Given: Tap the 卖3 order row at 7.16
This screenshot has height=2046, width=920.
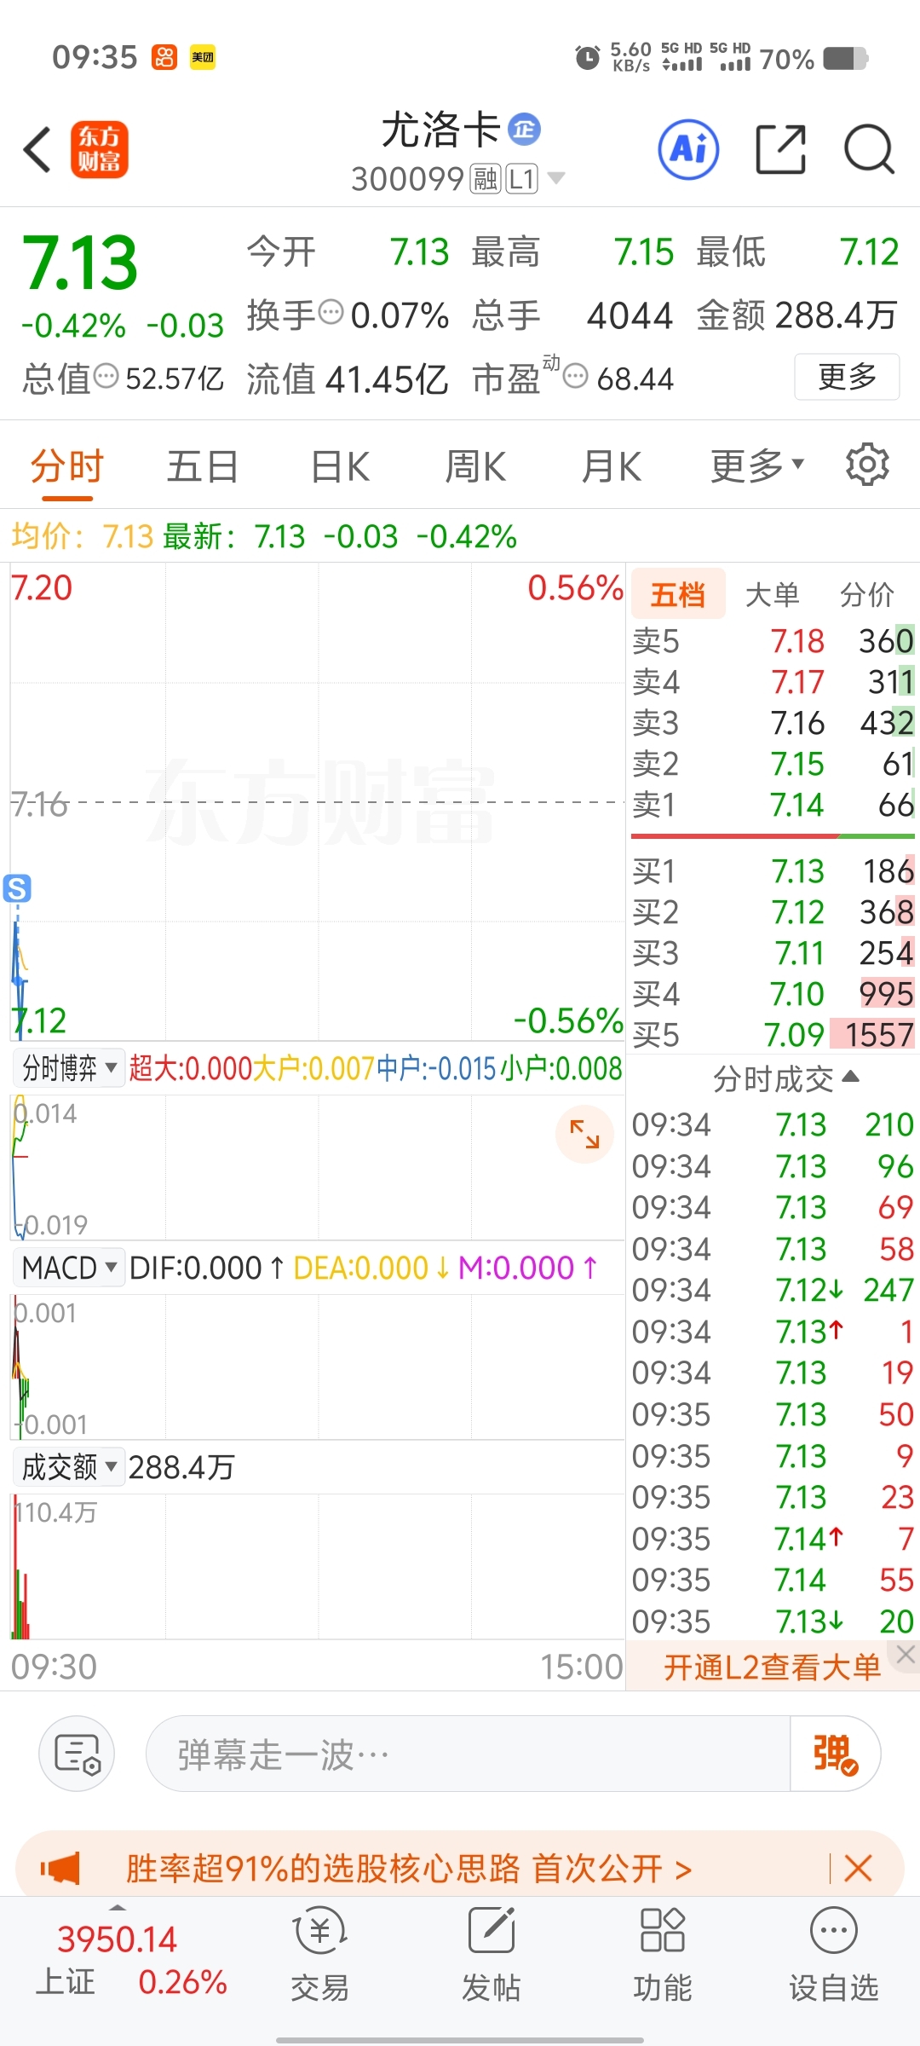Looking at the screenshot, I should pos(773,723).
